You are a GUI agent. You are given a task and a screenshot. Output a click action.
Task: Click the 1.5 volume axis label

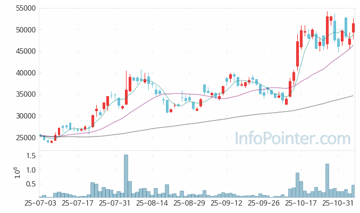tap(30, 156)
